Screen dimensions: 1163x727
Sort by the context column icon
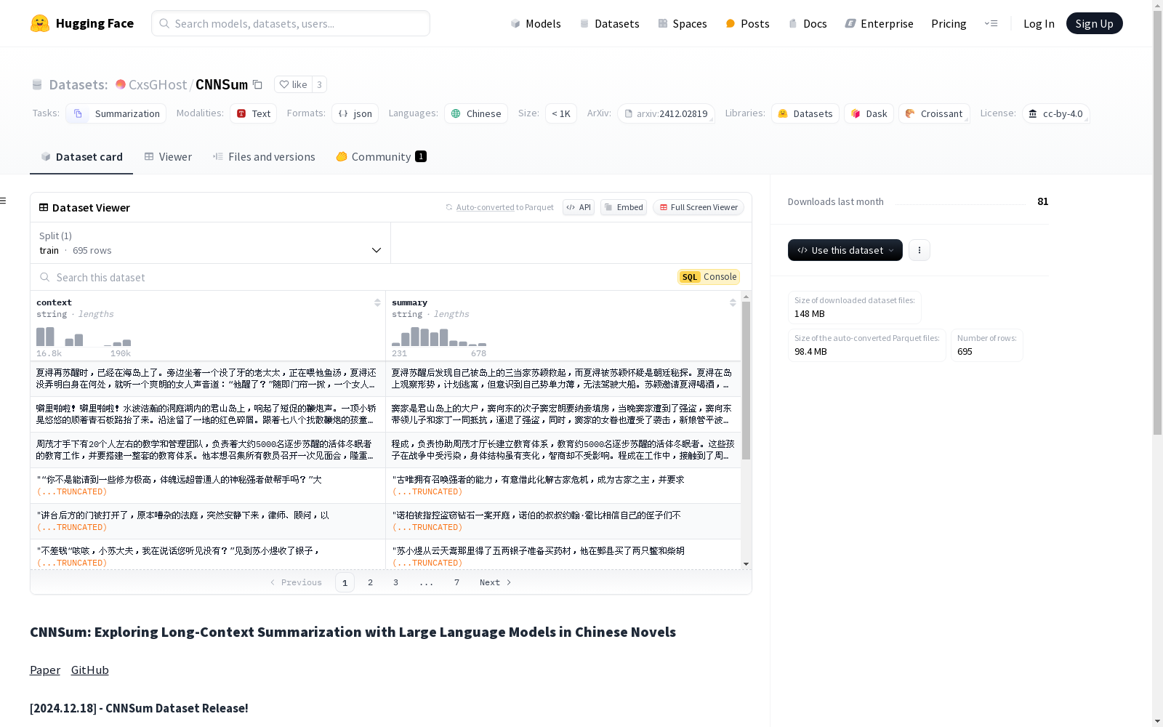point(377,302)
